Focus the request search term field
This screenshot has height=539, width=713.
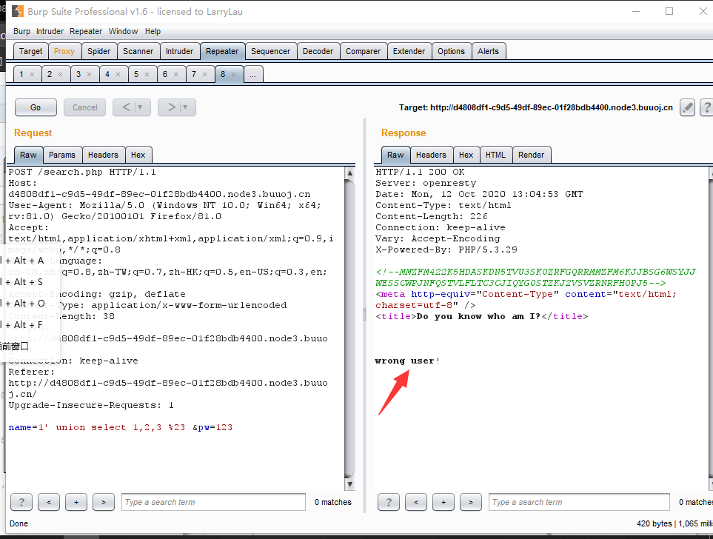[213, 502]
